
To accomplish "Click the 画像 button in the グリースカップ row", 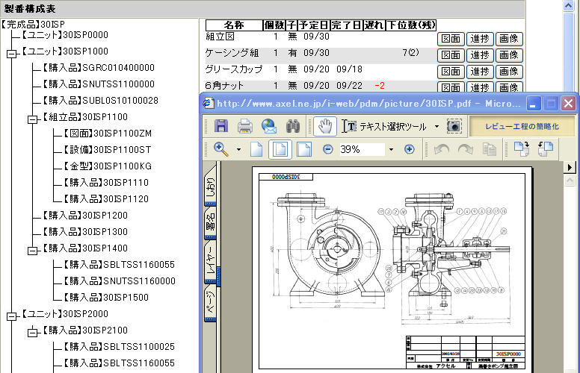I will tap(509, 72).
